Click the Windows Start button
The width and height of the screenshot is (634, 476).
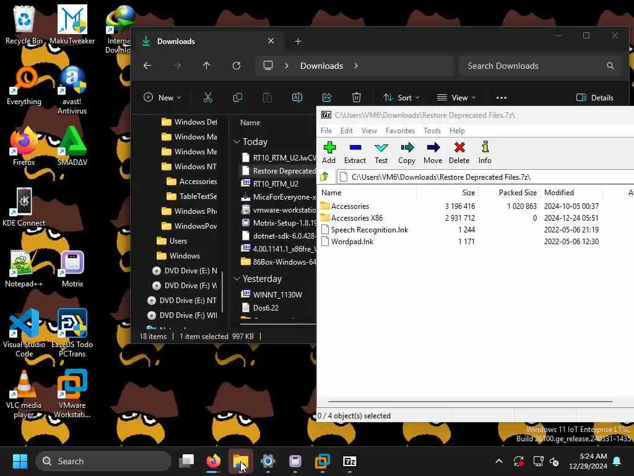(x=20, y=461)
